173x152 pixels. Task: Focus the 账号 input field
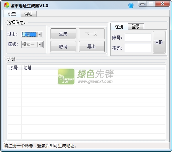(x=138, y=37)
